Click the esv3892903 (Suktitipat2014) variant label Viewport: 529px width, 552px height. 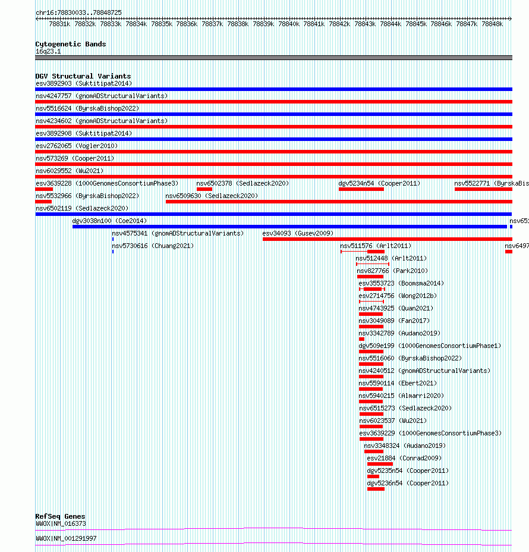[x=84, y=83]
